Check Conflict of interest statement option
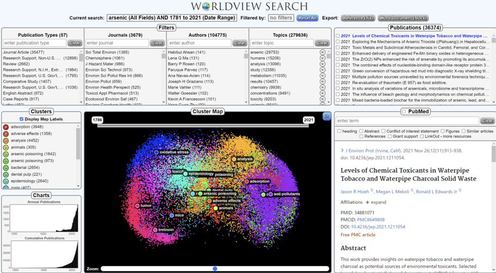Screen dimensions: 496x273 (383, 131)
